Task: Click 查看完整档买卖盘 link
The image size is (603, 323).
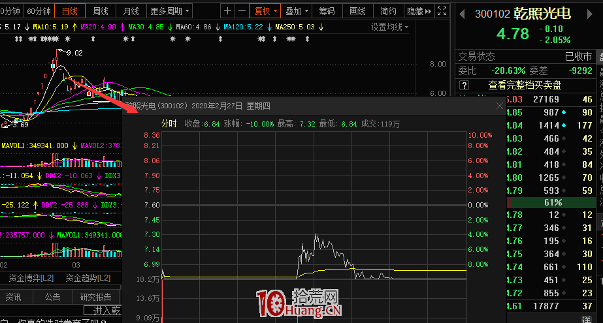Action: tap(525, 85)
